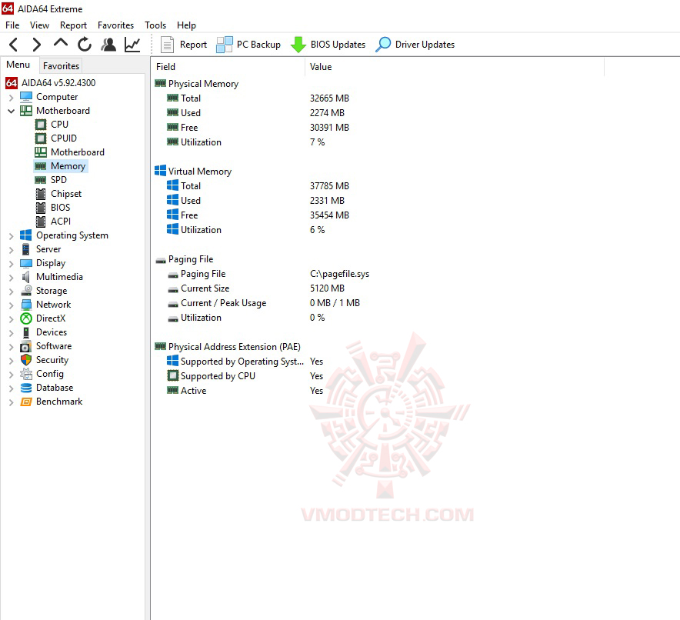This screenshot has width=680, height=620.
Task: Expand the Software tree node
Action: [12, 347]
